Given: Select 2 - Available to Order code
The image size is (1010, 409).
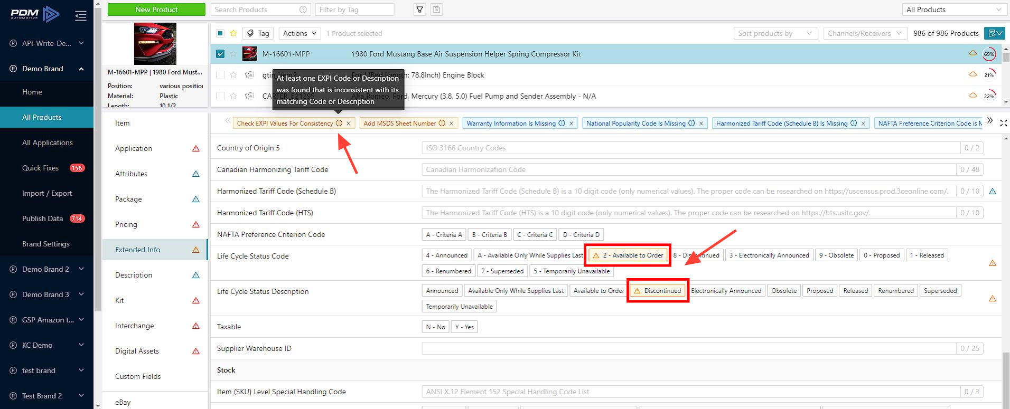Looking at the screenshot, I should click(x=628, y=255).
